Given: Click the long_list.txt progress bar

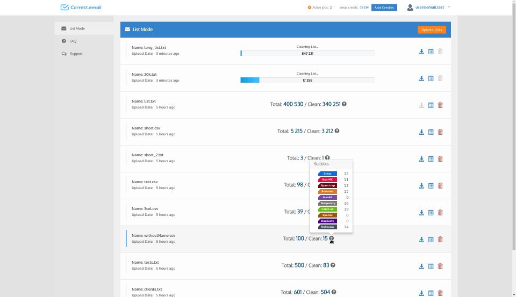Looking at the screenshot, I should click(x=307, y=53).
